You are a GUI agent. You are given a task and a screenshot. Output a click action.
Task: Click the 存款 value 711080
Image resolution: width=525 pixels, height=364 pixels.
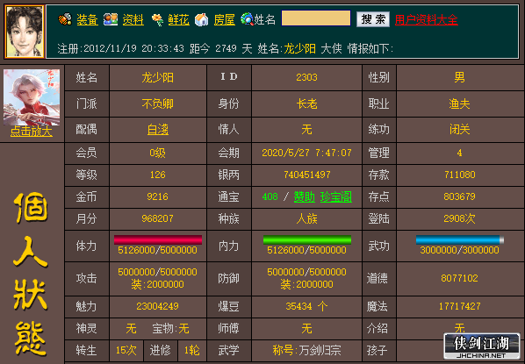[x=459, y=175]
